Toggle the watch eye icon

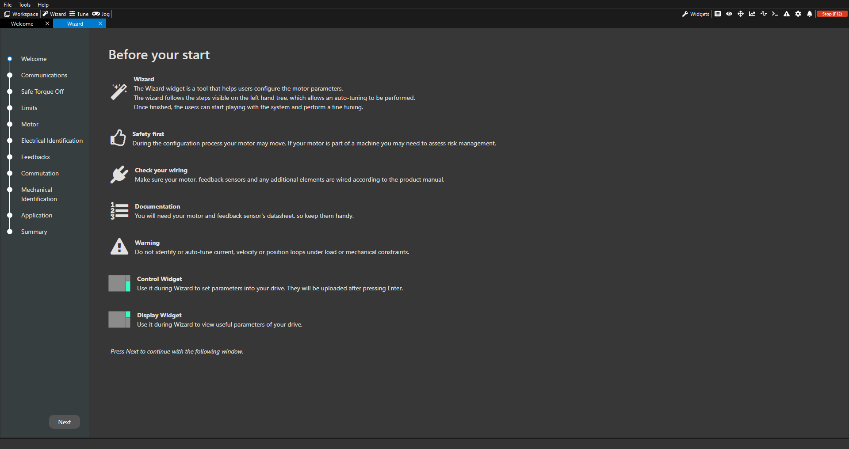[x=729, y=14]
